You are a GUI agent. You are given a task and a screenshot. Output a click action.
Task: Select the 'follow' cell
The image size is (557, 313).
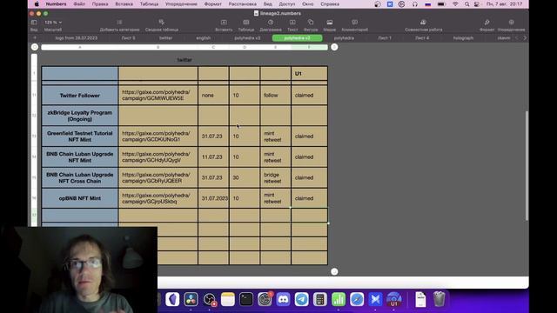(x=275, y=95)
